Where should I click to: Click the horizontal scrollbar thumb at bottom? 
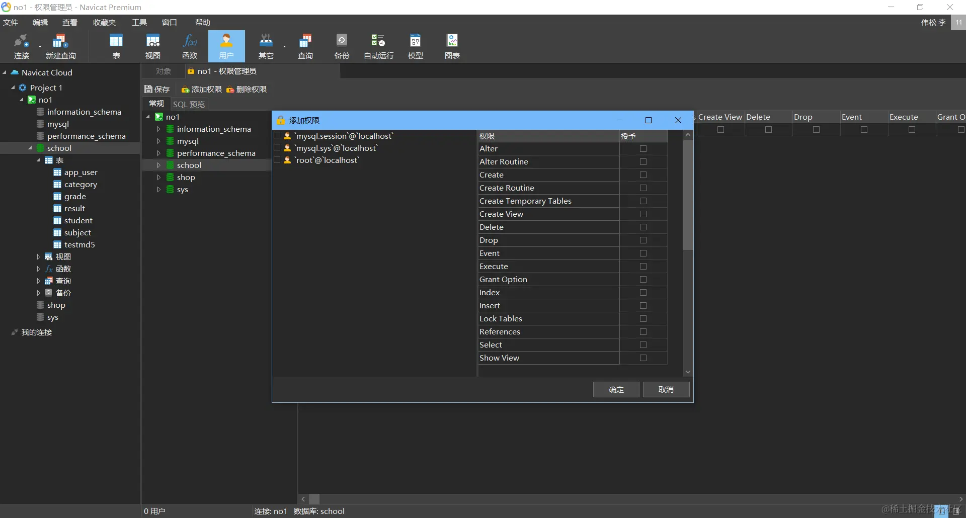314,499
